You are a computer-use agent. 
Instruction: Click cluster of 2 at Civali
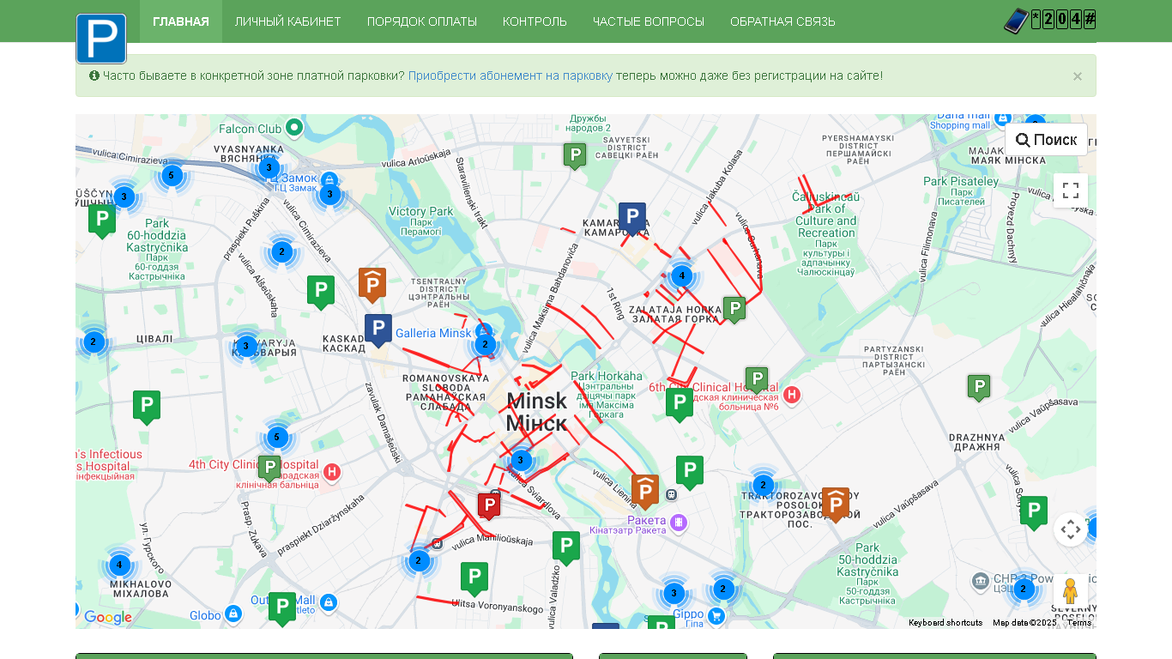(x=94, y=342)
